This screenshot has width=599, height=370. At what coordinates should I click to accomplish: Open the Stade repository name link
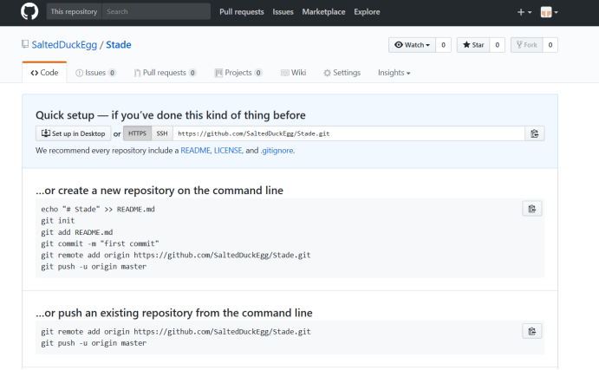(x=119, y=45)
